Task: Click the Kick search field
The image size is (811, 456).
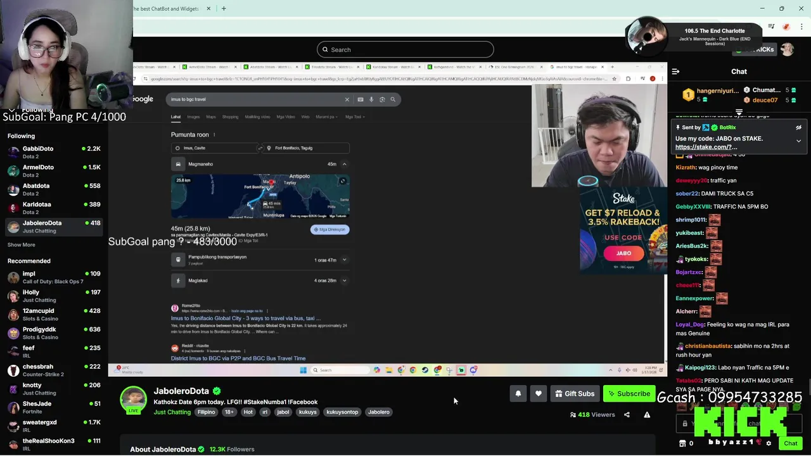Action: [x=405, y=49]
